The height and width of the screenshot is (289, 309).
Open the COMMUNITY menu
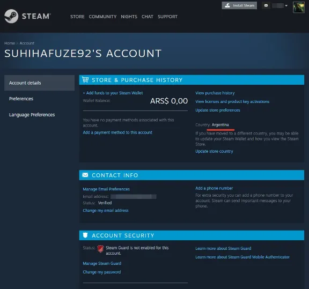click(102, 17)
